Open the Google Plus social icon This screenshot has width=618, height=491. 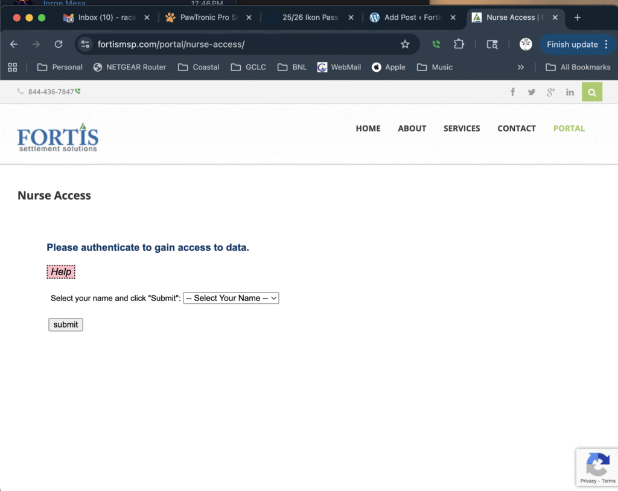pyautogui.click(x=550, y=92)
